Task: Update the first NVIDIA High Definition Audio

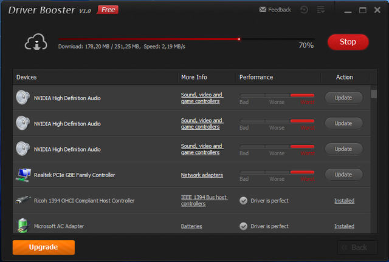Action: (343, 98)
